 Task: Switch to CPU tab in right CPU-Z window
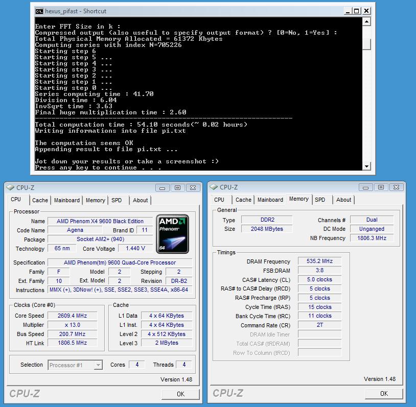(219, 200)
